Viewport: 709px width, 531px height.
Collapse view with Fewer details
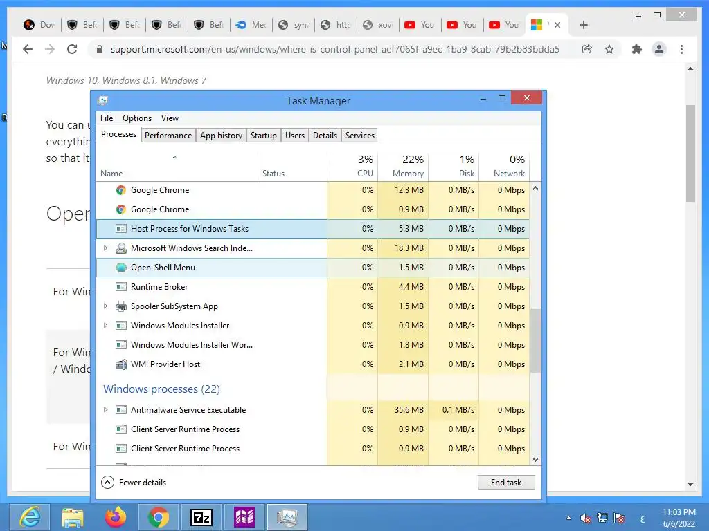click(134, 482)
